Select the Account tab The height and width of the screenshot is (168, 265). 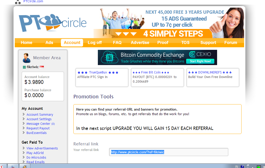72,43
